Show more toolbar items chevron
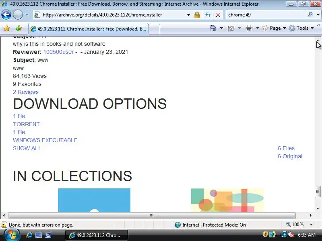The height and width of the screenshot is (241, 322). pos(318,25)
